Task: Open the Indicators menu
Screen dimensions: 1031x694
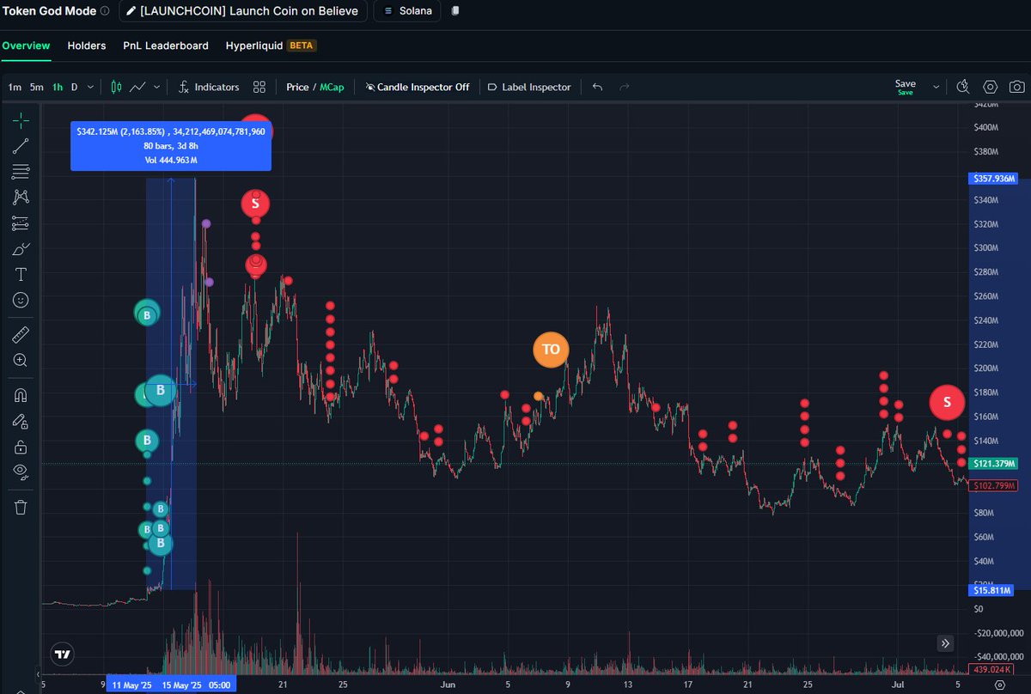Action: coord(208,87)
